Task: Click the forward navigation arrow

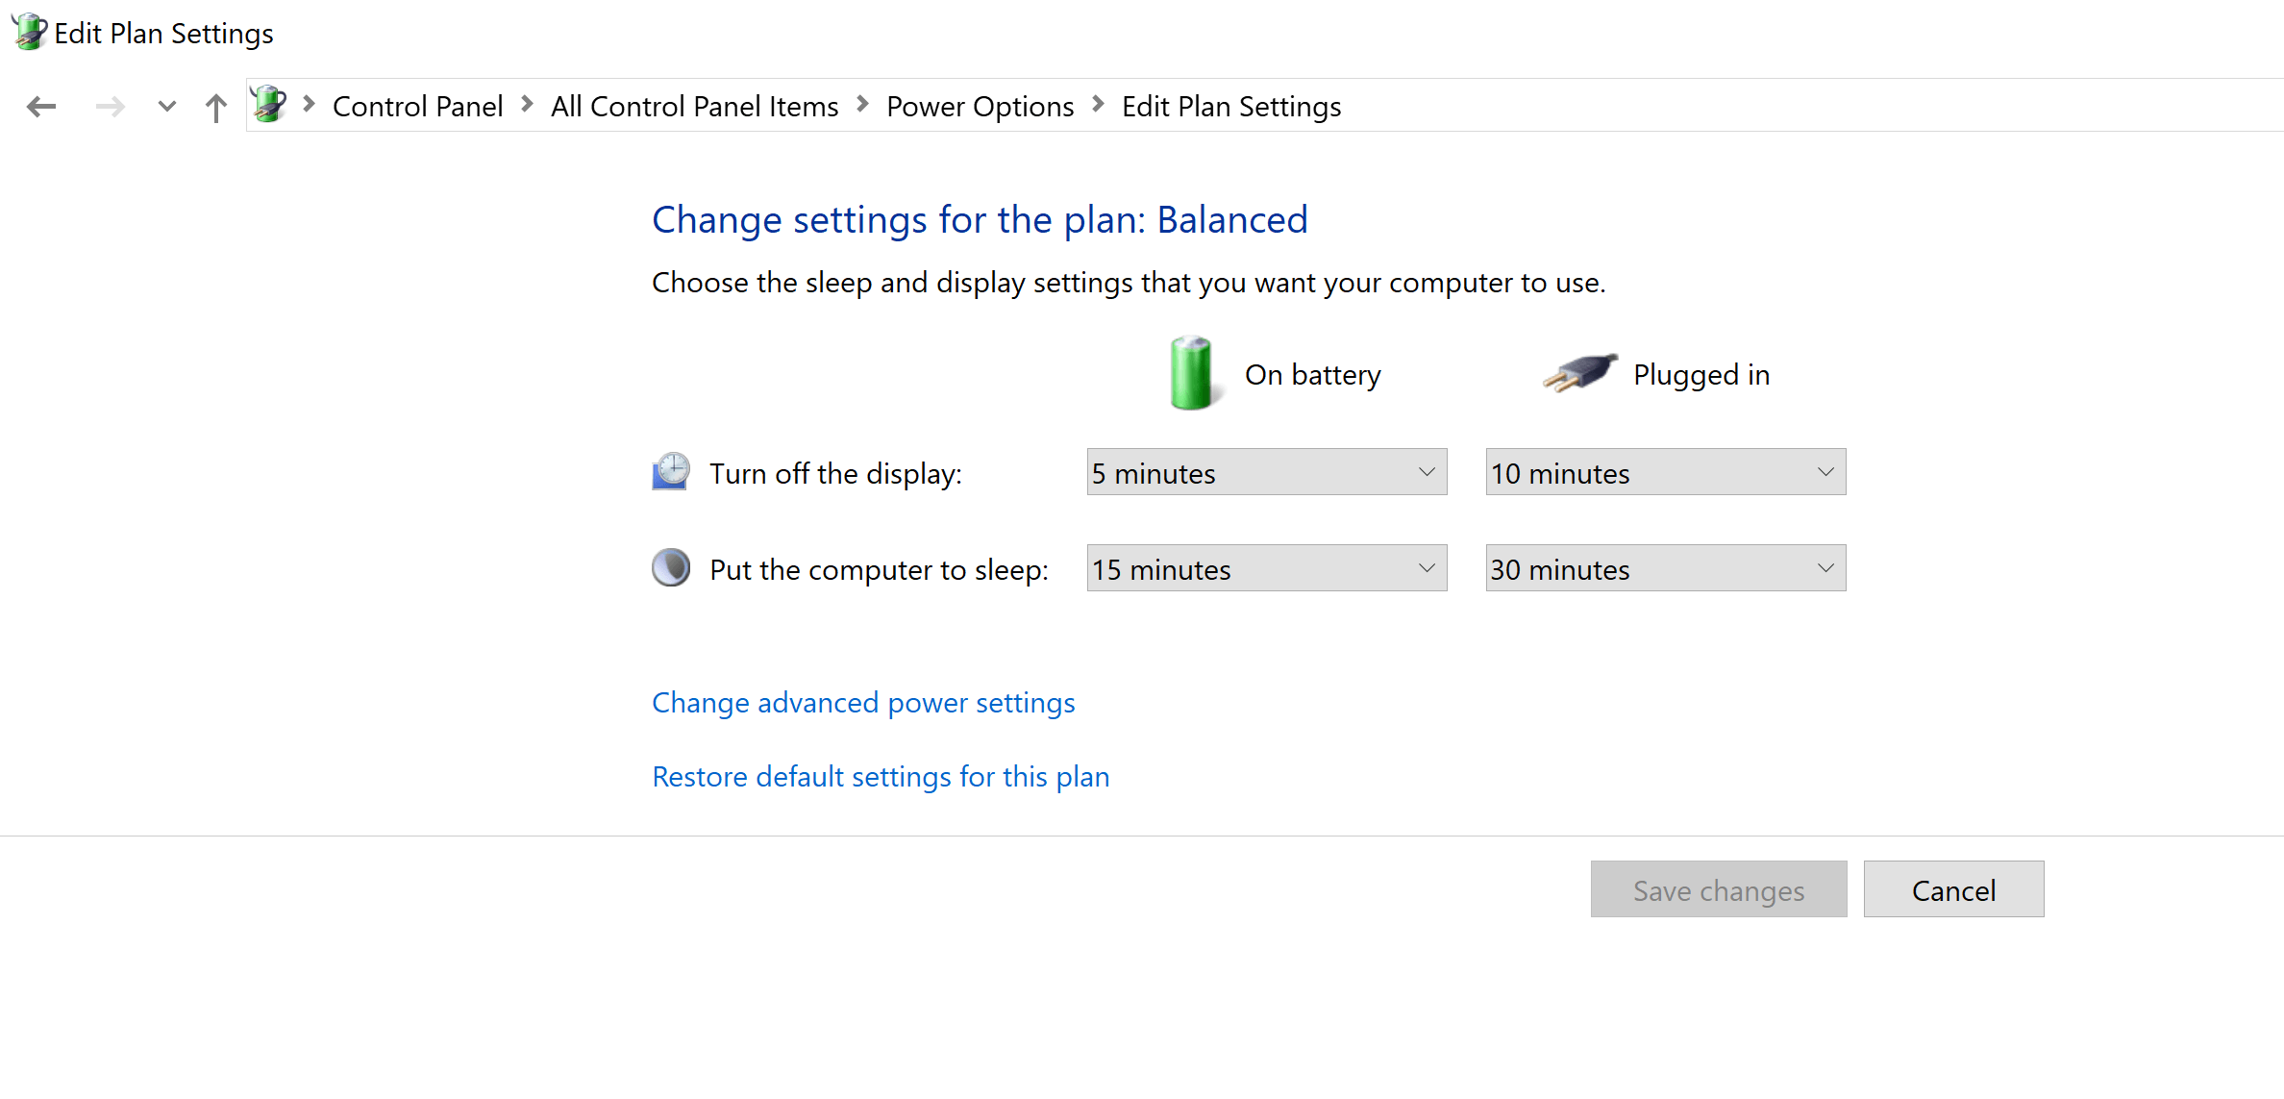Action: click(x=110, y=106)
